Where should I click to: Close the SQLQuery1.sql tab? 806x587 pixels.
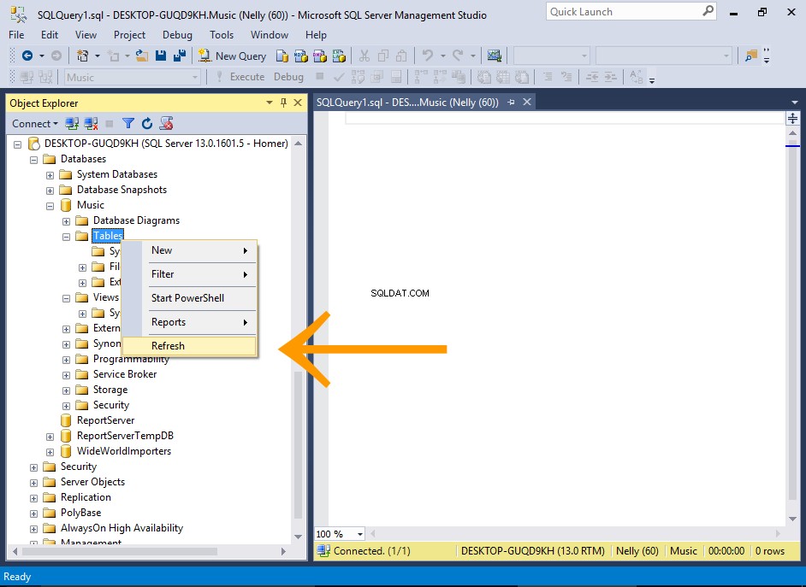pos(527,103)
